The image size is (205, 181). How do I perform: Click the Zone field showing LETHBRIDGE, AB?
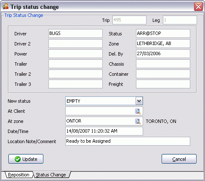pos(163,43)
